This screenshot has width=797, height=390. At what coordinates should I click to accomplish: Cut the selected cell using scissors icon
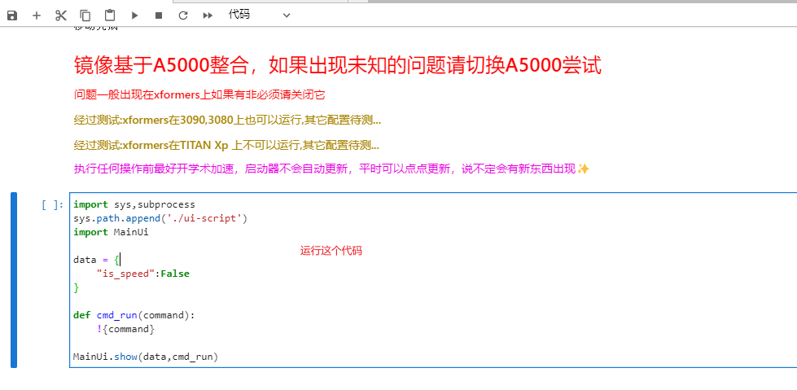click(x=61, y=15)
